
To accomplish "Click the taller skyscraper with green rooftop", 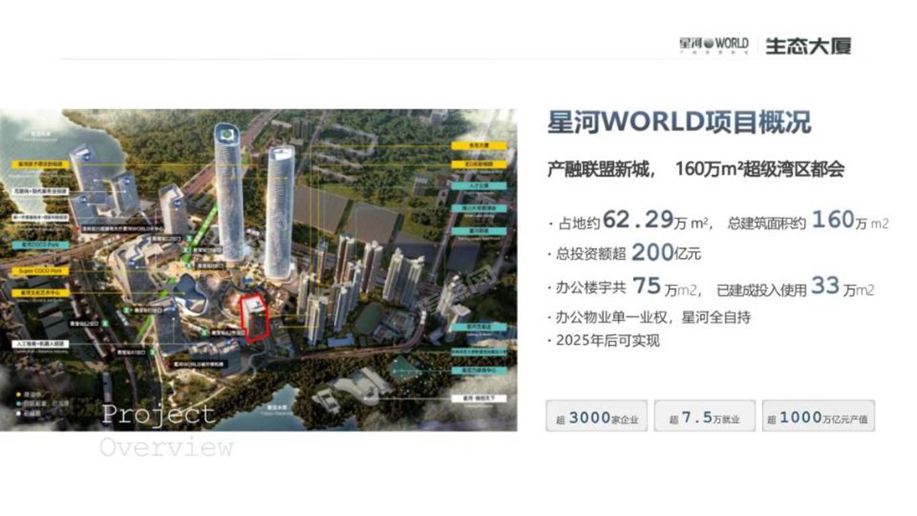I will click(230, 191).
